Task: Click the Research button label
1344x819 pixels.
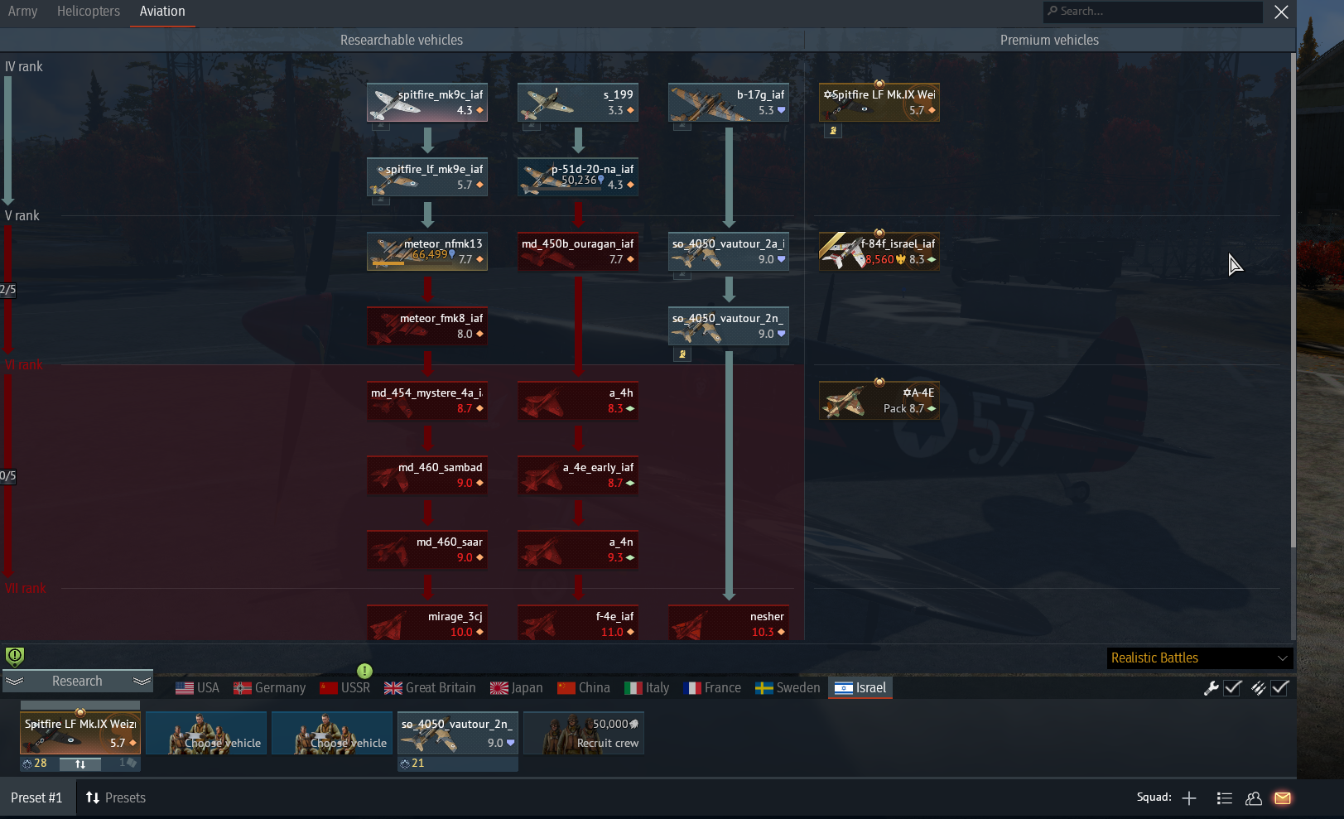Action: click(x=77, y=682)
